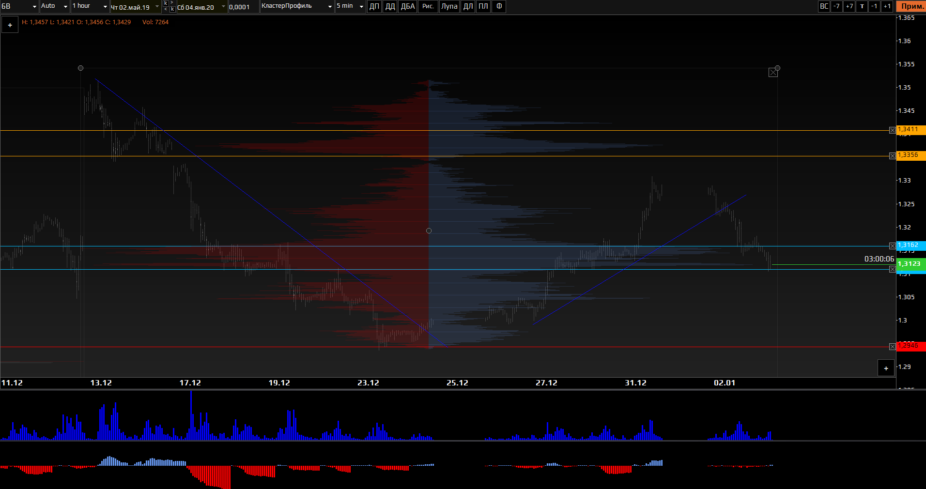Click the +7 days shift button
This screenshot has height=489, width=926.
click(849, 6)
